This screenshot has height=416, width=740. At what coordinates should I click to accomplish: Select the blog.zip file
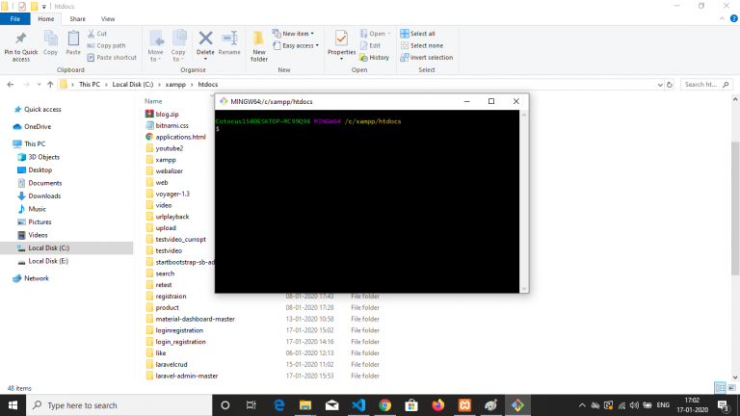pos(167,115)
